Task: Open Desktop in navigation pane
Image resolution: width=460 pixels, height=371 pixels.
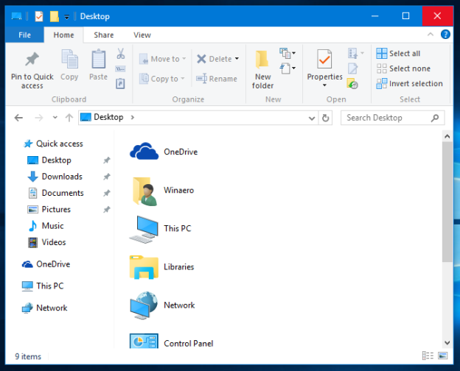Action: coord(49,160)
